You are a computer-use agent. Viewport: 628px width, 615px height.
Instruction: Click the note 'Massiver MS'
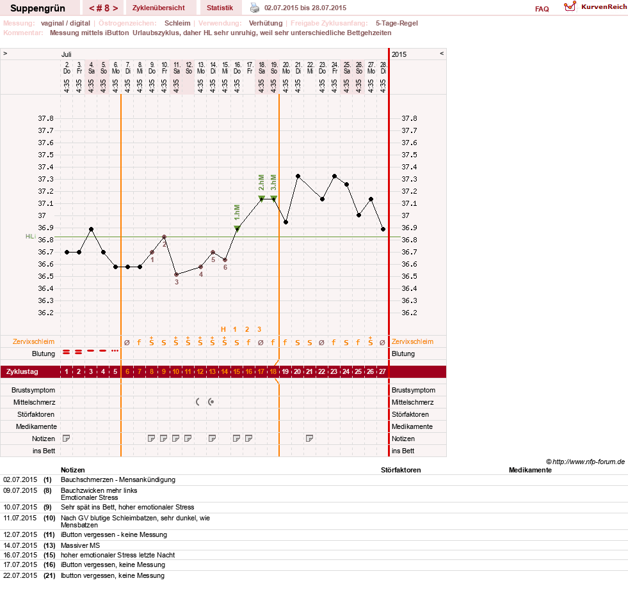click(81, 545)
